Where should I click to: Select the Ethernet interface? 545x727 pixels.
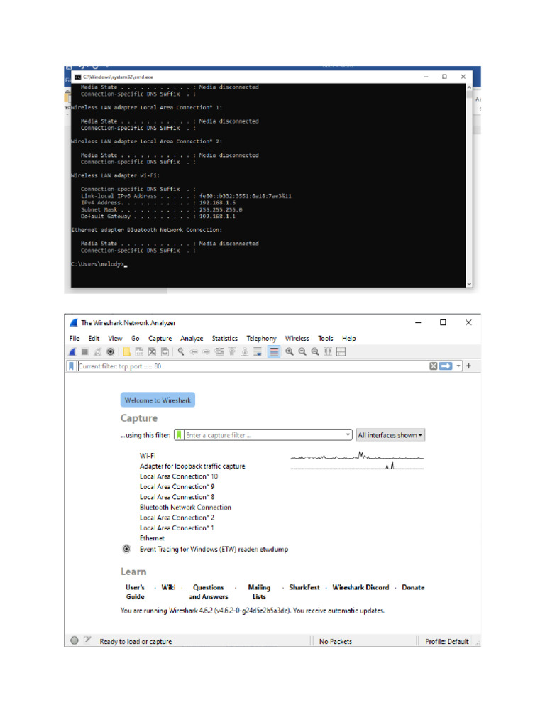[152, 538]
